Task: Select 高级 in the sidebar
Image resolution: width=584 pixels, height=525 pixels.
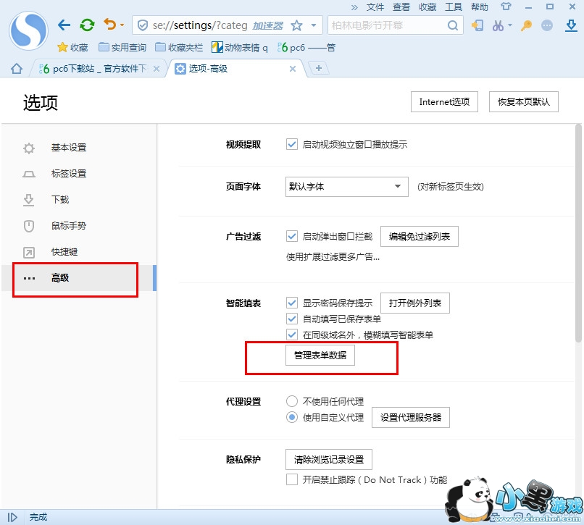Action: tap(79, 278)
